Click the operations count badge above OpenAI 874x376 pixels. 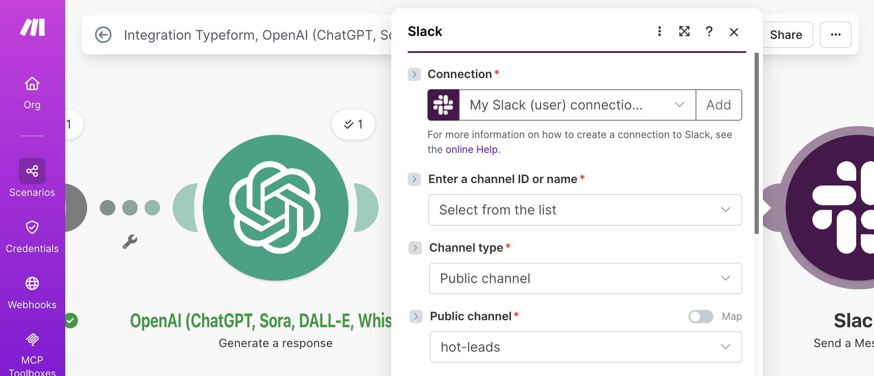coord(354,124)
